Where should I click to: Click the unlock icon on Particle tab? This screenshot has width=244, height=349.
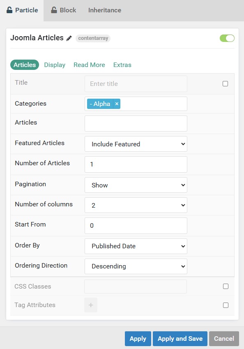(x=9, y=10)
